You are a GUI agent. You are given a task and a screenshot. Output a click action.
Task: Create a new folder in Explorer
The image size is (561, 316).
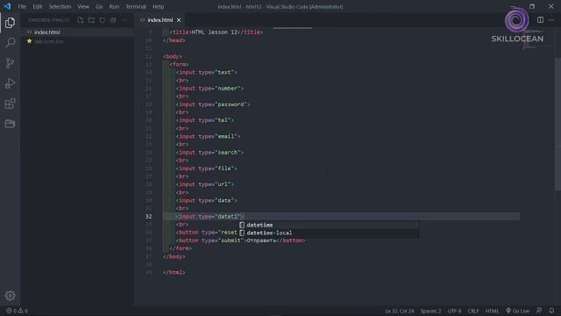pos(91,20)
